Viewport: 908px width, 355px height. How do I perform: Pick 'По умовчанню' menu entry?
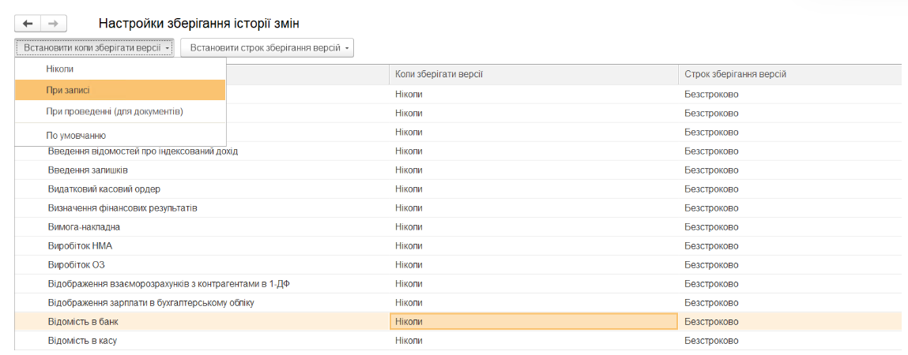[x=76, y=136]
